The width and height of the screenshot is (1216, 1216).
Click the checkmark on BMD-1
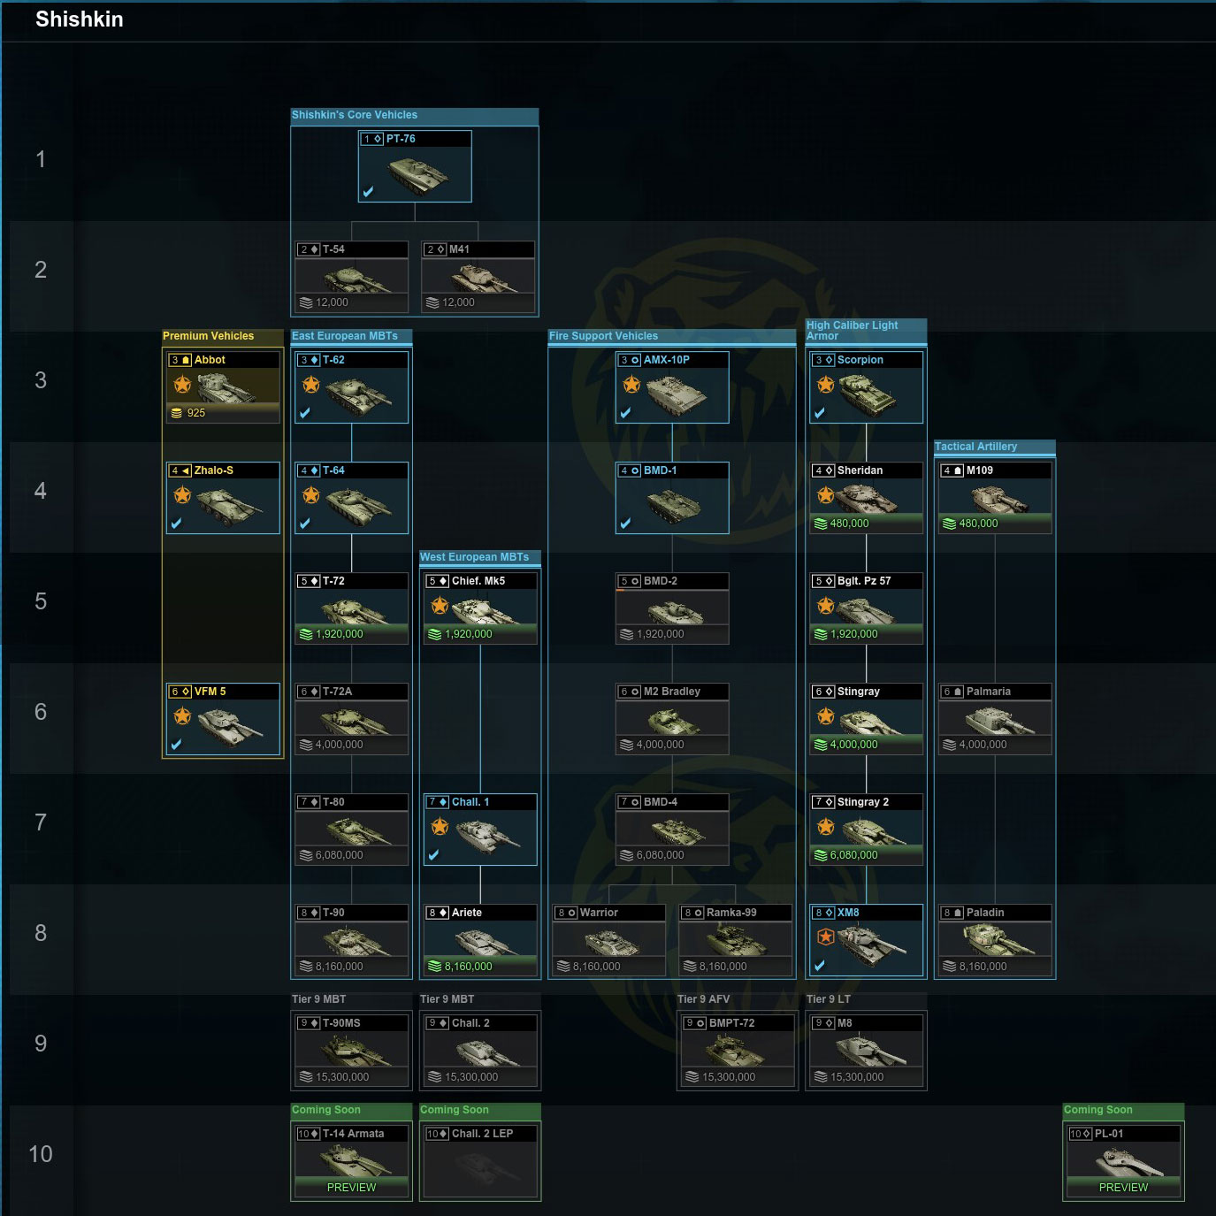coord(626,524)
